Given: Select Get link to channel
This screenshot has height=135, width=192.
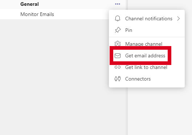Looking at the screenshot, I should coord(147,67).
